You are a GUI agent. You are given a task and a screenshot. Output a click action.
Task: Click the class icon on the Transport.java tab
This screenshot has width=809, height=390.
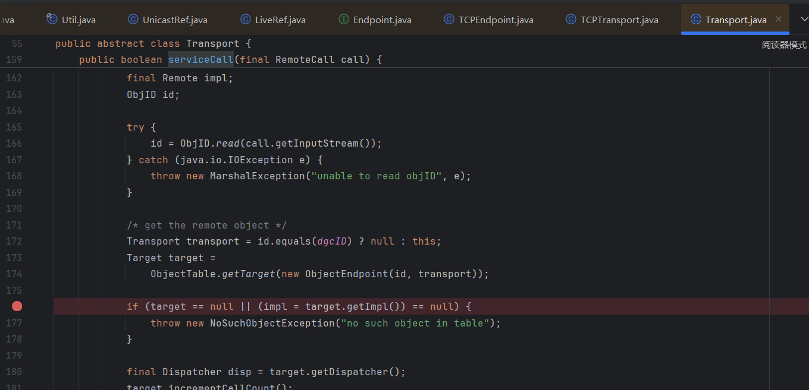coord(695,20)
